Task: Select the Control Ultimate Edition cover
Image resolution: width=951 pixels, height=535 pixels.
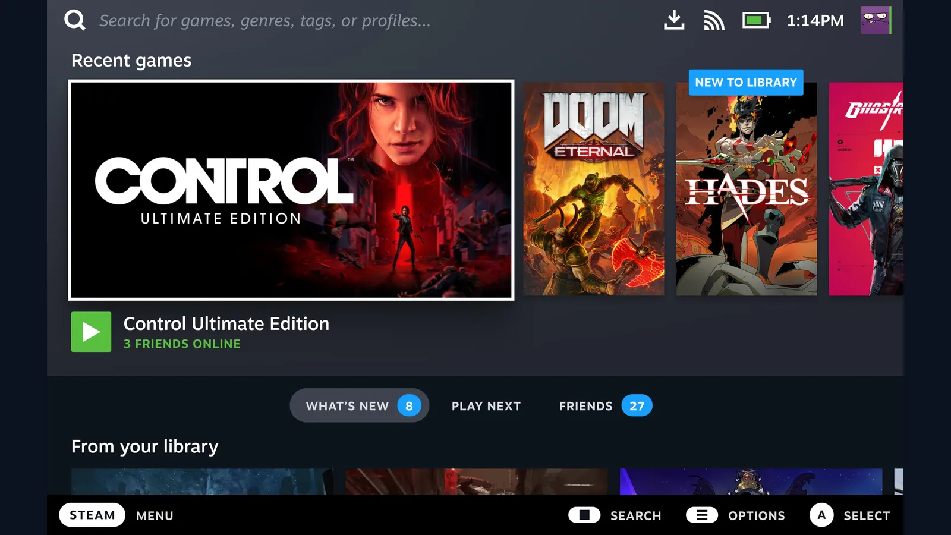Action: point(291,190)
